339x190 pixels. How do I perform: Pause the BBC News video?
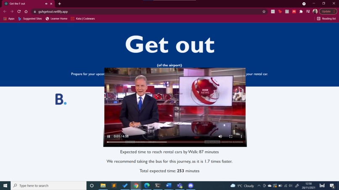tap(109, 136)
